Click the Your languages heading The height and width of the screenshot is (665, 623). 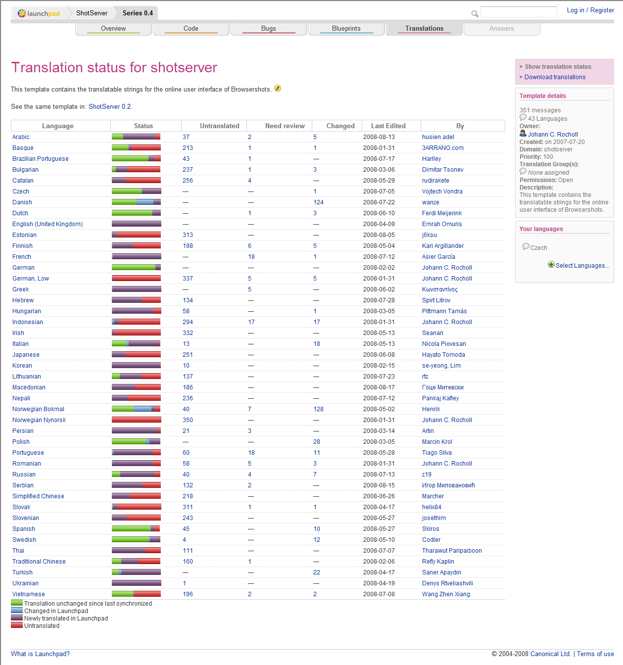coord(541,229)
